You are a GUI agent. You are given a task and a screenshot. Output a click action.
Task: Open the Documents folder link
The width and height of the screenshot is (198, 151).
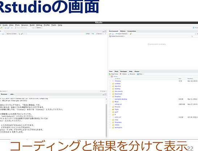click(119, 91)
